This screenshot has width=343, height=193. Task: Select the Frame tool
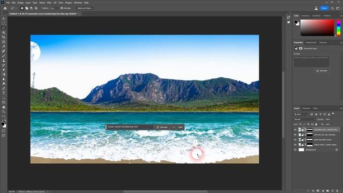pyautogui.click(x=4, y=42)
